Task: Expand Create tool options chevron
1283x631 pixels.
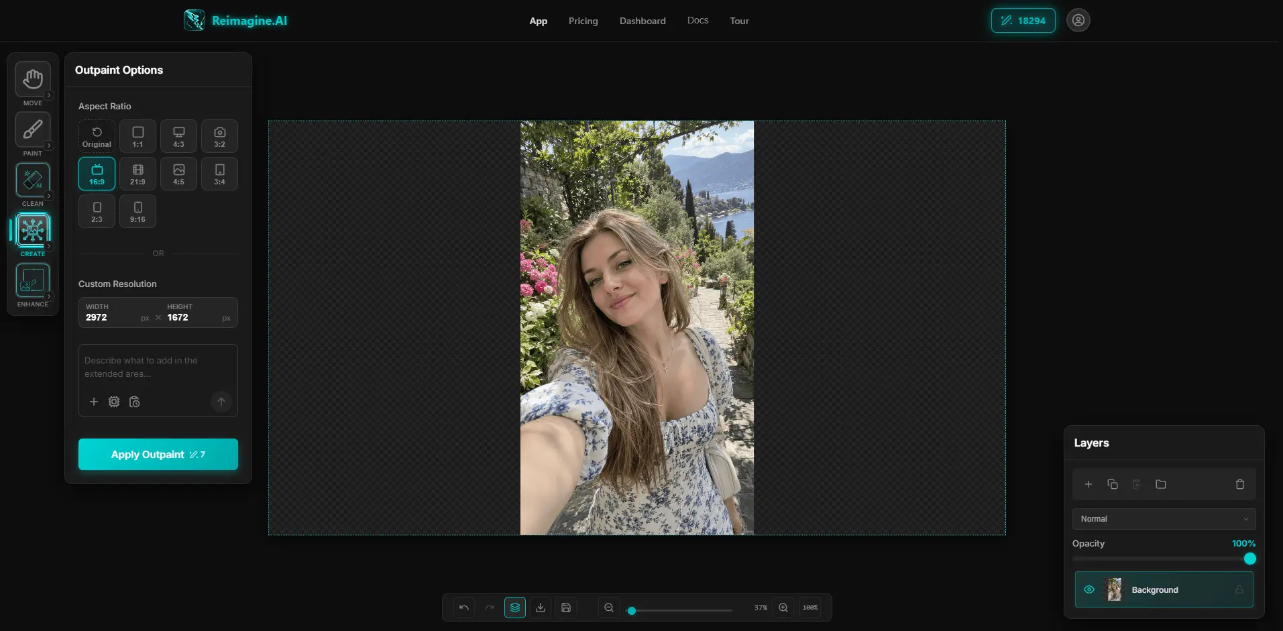Action: pyautogui.click(x=49, y=246)
